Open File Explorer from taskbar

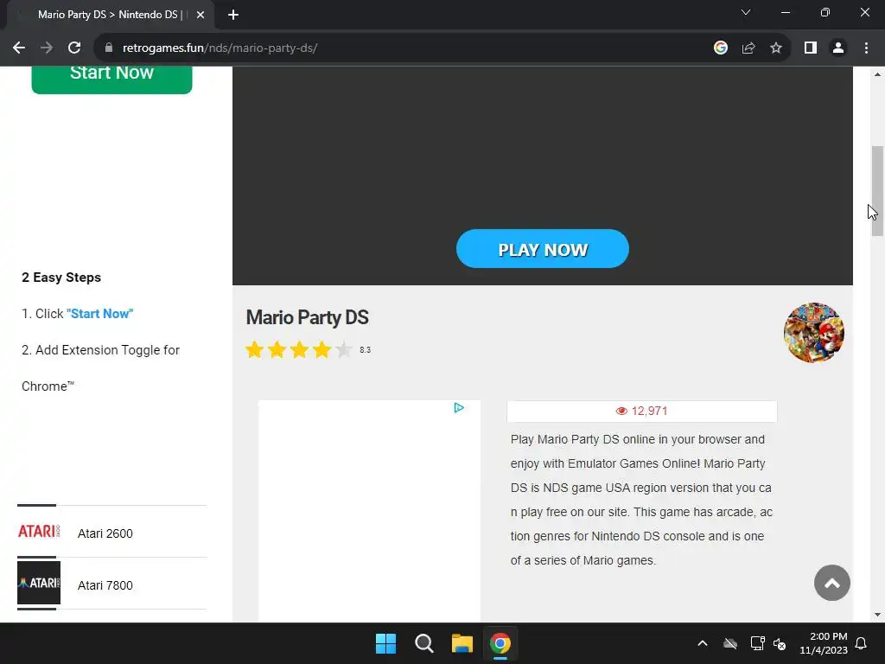[462, 643]
